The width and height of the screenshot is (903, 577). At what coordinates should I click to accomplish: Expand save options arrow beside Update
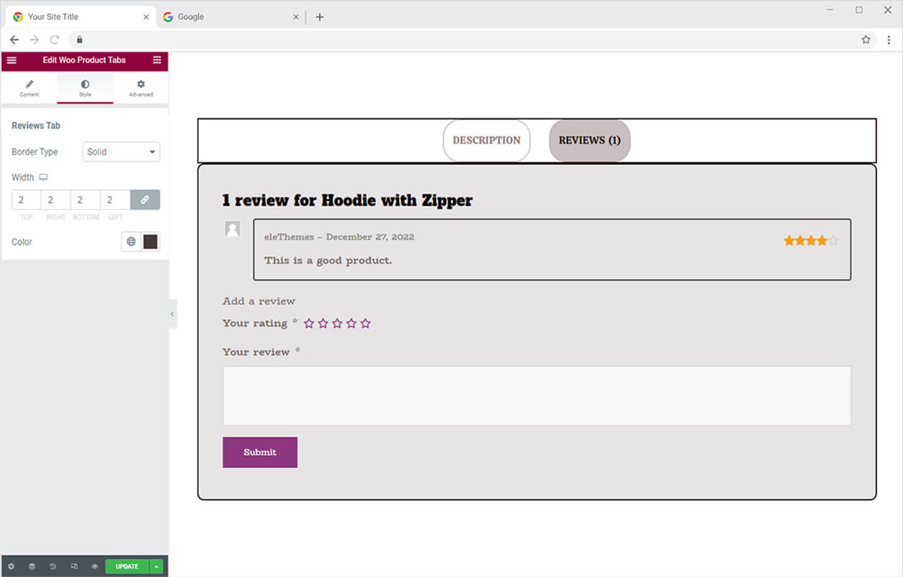pyautogui.click(x=156, y=566)
